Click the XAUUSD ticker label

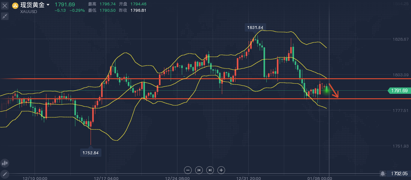coord(29,11)
